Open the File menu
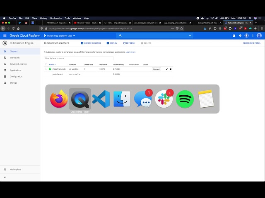Screen dimensions: 265x198 click(21, 18)
